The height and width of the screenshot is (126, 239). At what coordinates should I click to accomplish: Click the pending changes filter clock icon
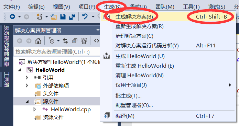coord(52,41)
